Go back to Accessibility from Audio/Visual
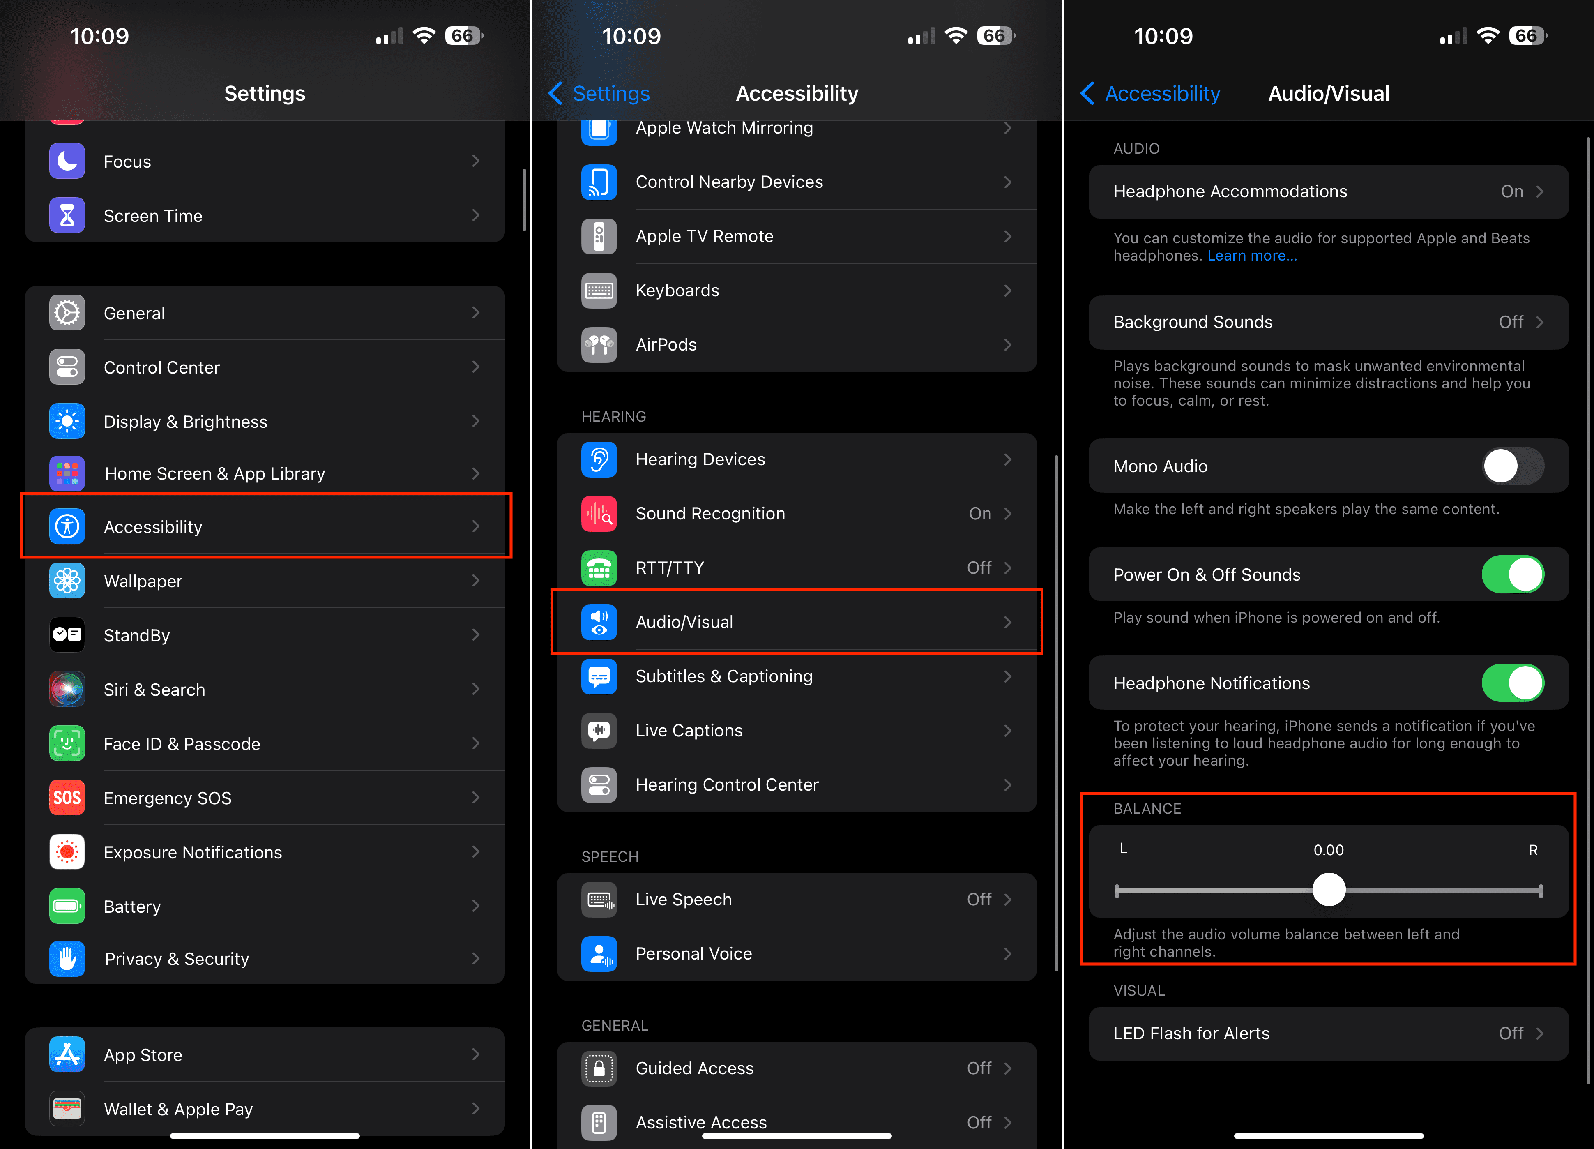 click(x=1150, y=93)
